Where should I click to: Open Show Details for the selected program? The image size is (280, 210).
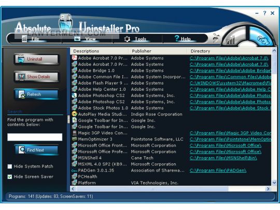coord(36,77)
